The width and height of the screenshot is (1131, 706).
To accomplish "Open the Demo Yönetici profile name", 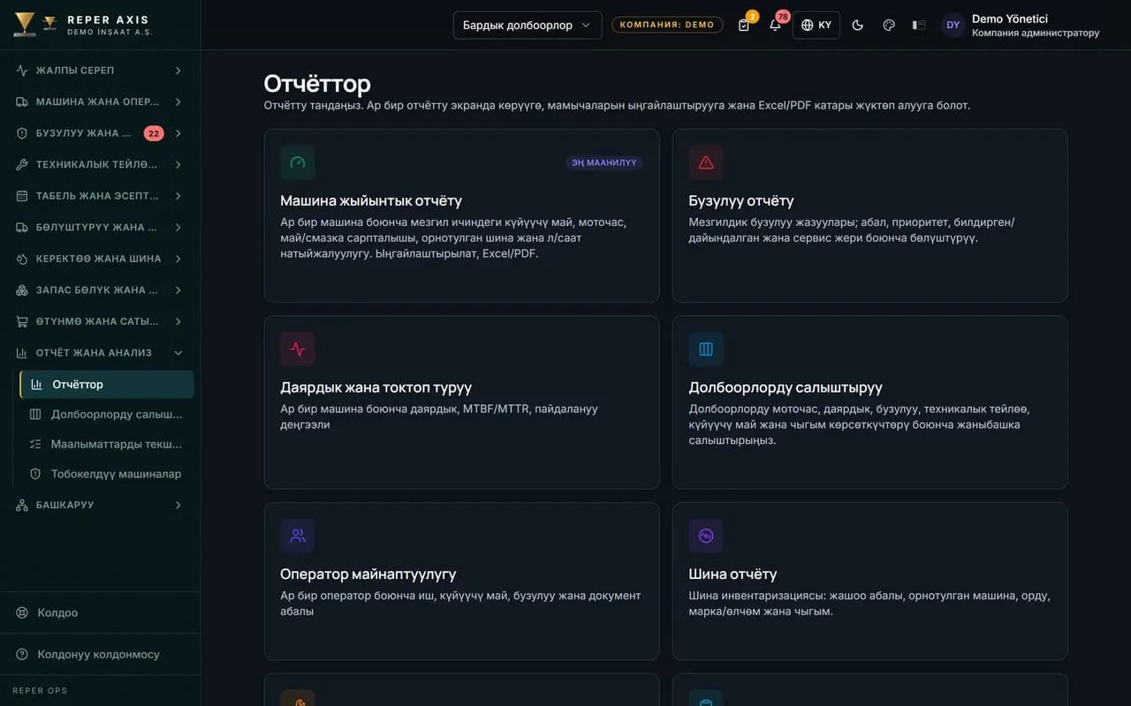I will tap(1010, 19).
